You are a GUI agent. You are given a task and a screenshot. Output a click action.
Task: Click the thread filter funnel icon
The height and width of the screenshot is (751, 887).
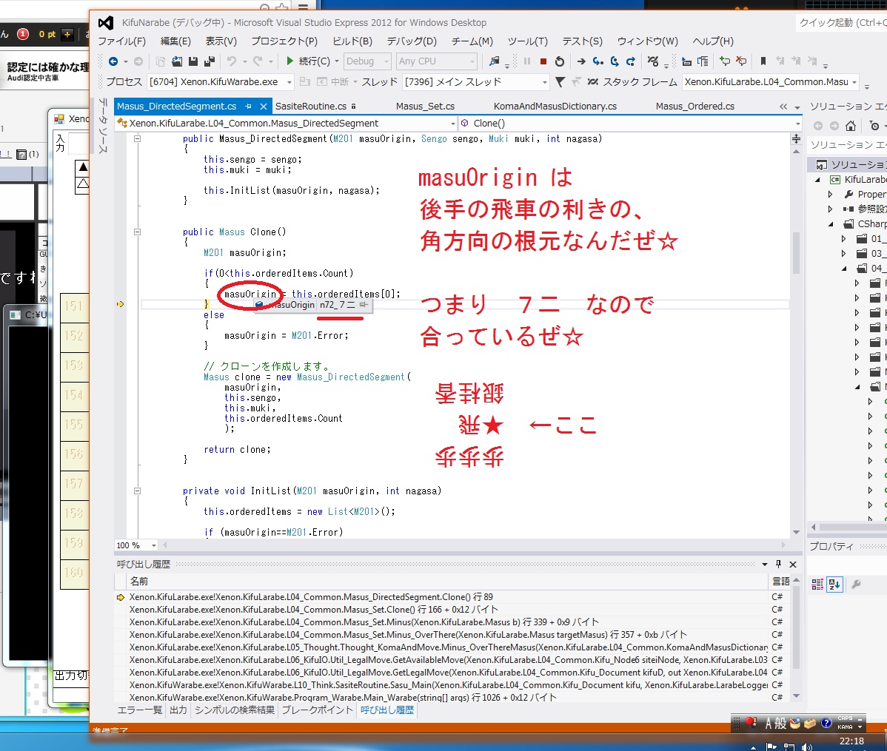[560, 82]
